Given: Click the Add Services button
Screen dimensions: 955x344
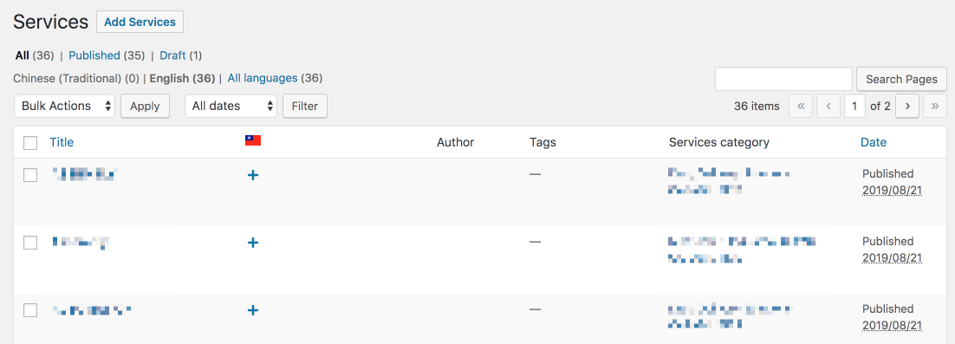Looking at the screenshot, I should pos(140,22).
